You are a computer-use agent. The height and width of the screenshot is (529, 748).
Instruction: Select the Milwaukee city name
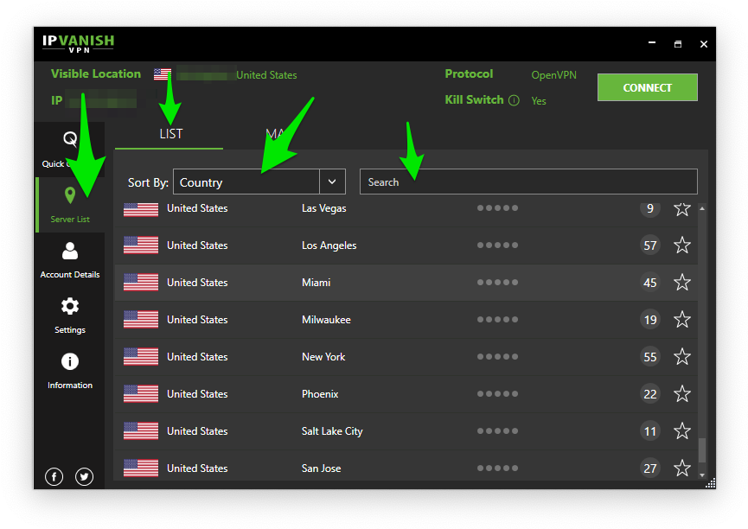(326, 320)
